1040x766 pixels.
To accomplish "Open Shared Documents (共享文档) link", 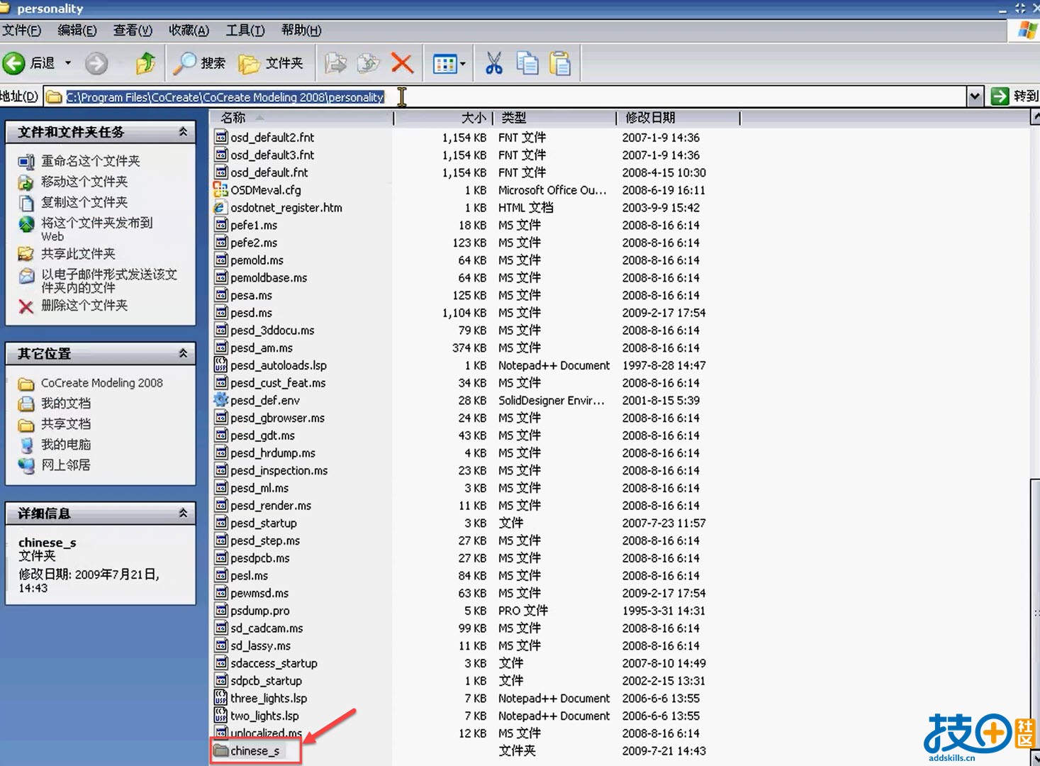I will (65, 424).
